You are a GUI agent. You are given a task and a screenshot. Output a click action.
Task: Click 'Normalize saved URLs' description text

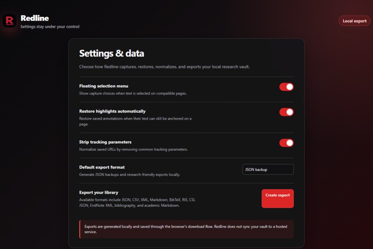click(133, 149)
